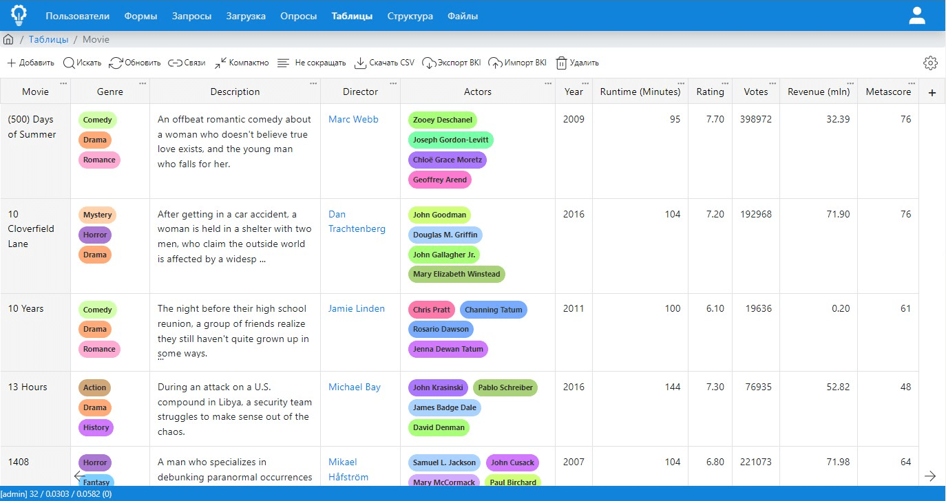Select the Таблицы top menu item
Viewport: 946px width, 501px height.
[x=352, y=16]
